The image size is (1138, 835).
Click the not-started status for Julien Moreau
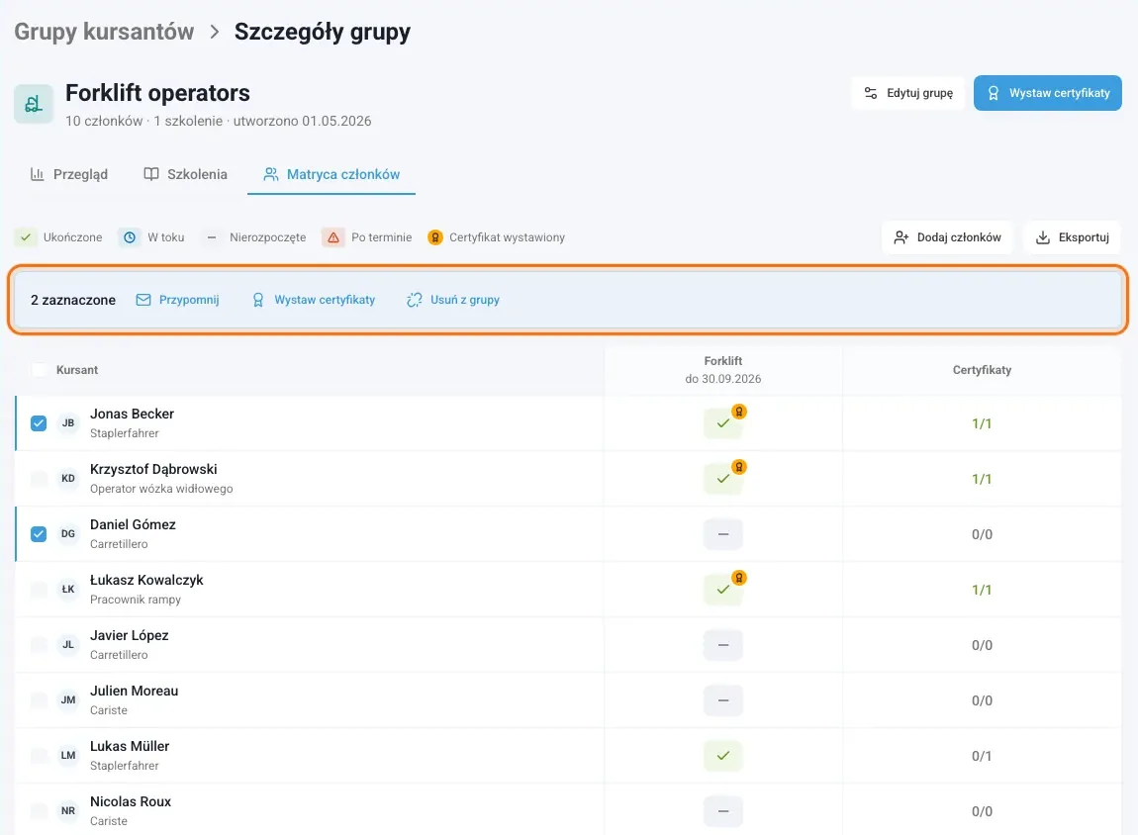coord(722,700)
